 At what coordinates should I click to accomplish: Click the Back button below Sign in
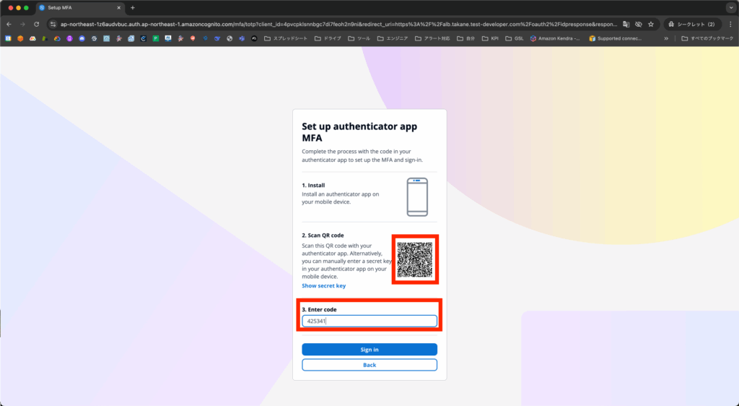369,365
